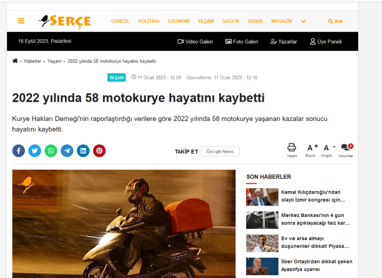Open the MAGAZİN menu category

pos(282,21)
